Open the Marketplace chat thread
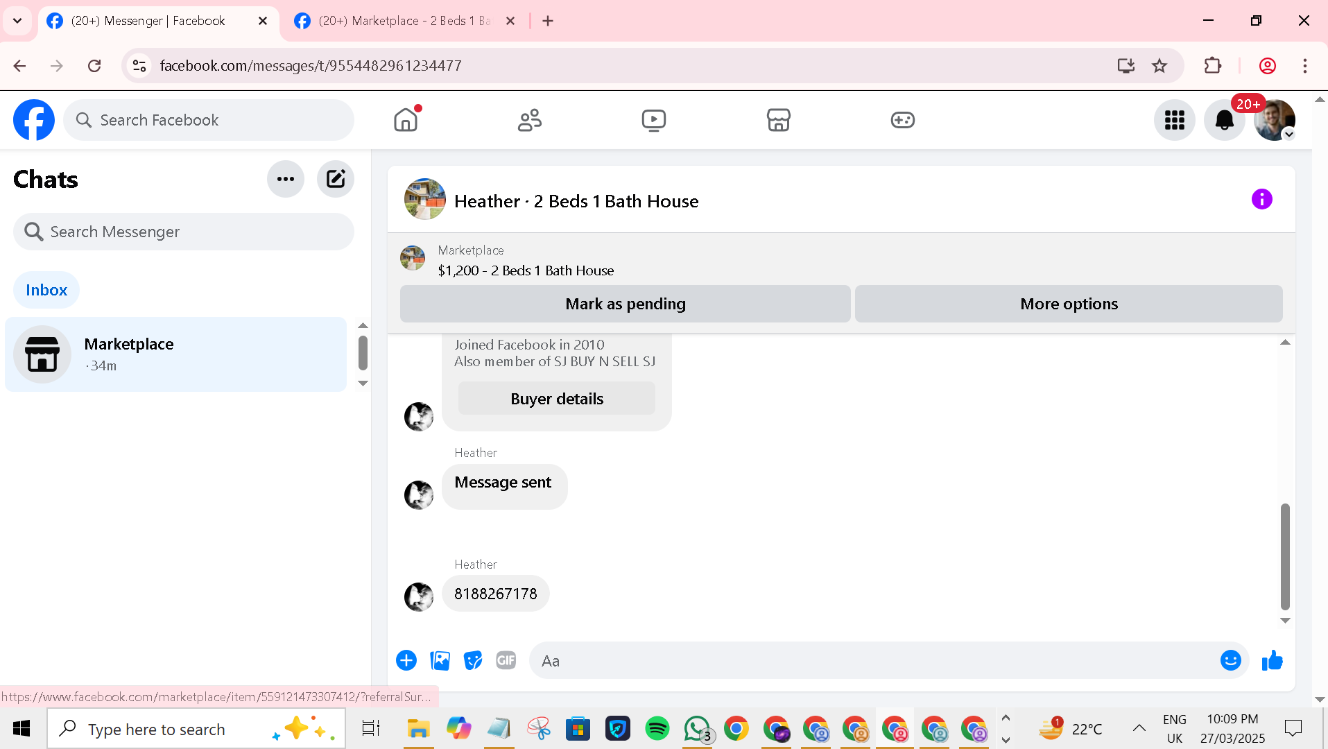 (175, 354)
